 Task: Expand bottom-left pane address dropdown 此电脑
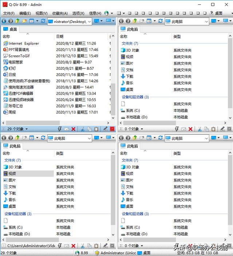point(89,138)
